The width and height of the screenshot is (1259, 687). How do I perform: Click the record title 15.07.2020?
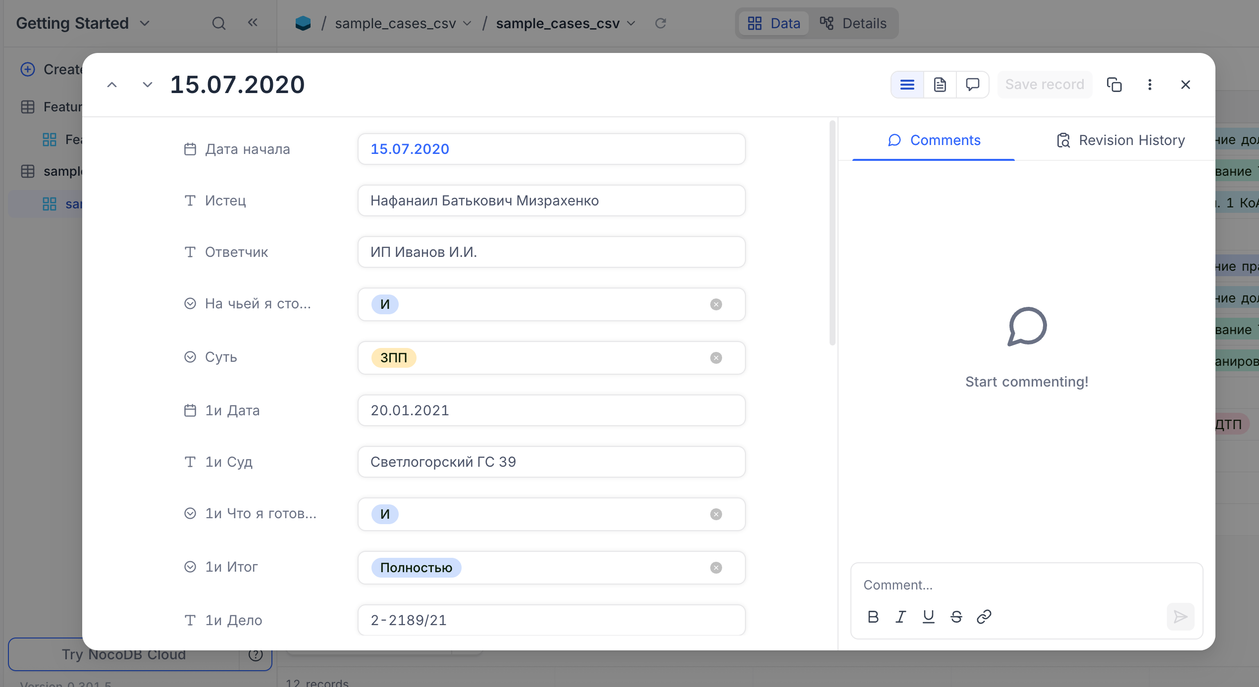237,85
